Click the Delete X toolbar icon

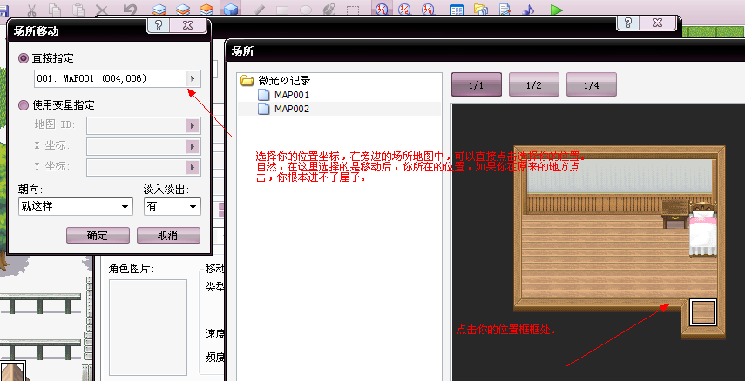tap(102, 10)
